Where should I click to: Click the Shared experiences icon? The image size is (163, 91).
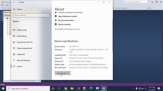14,48
